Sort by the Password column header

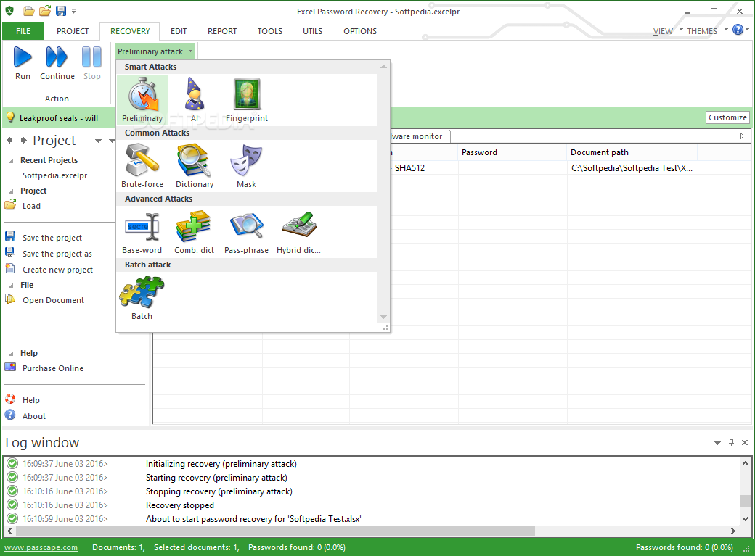click(513, 152)
